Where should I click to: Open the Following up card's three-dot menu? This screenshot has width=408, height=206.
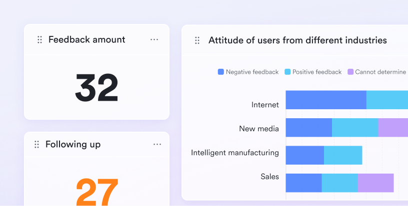coord(157,144)
